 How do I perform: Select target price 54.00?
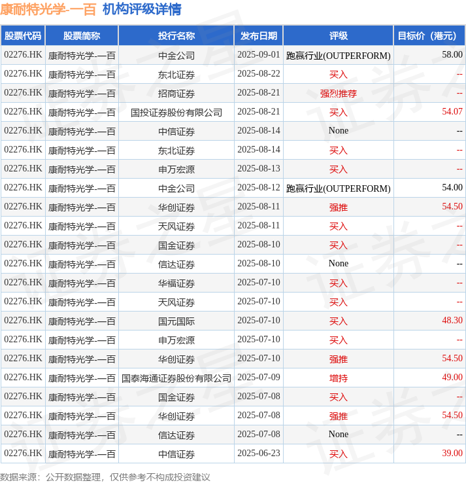click(x=452, y=188)
